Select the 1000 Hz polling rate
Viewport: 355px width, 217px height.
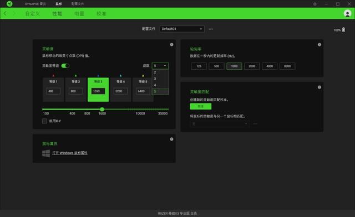pyautogui.click(x=234, y=66)
